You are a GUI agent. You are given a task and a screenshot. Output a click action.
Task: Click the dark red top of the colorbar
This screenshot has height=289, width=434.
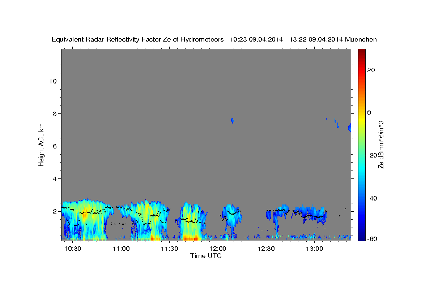pyautogui.click(x=362, y=51)
